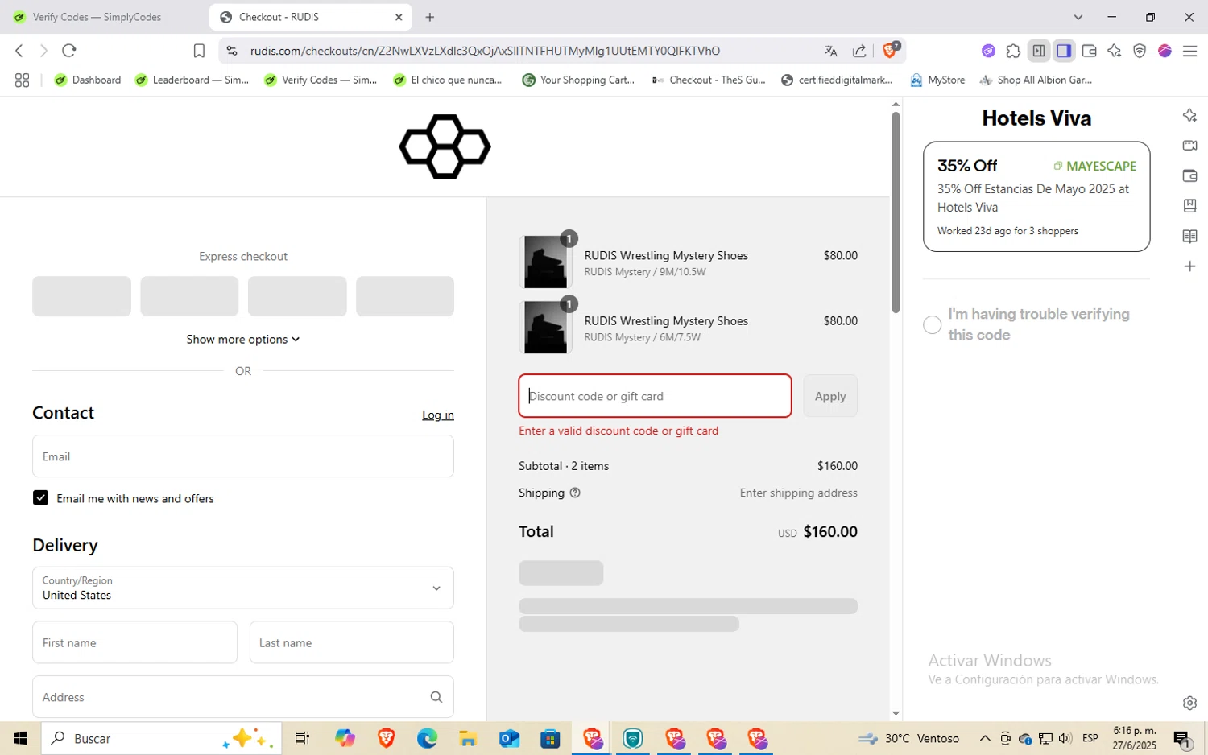Open sidebar wallet icon
1208x755 pixels.
1189,175
